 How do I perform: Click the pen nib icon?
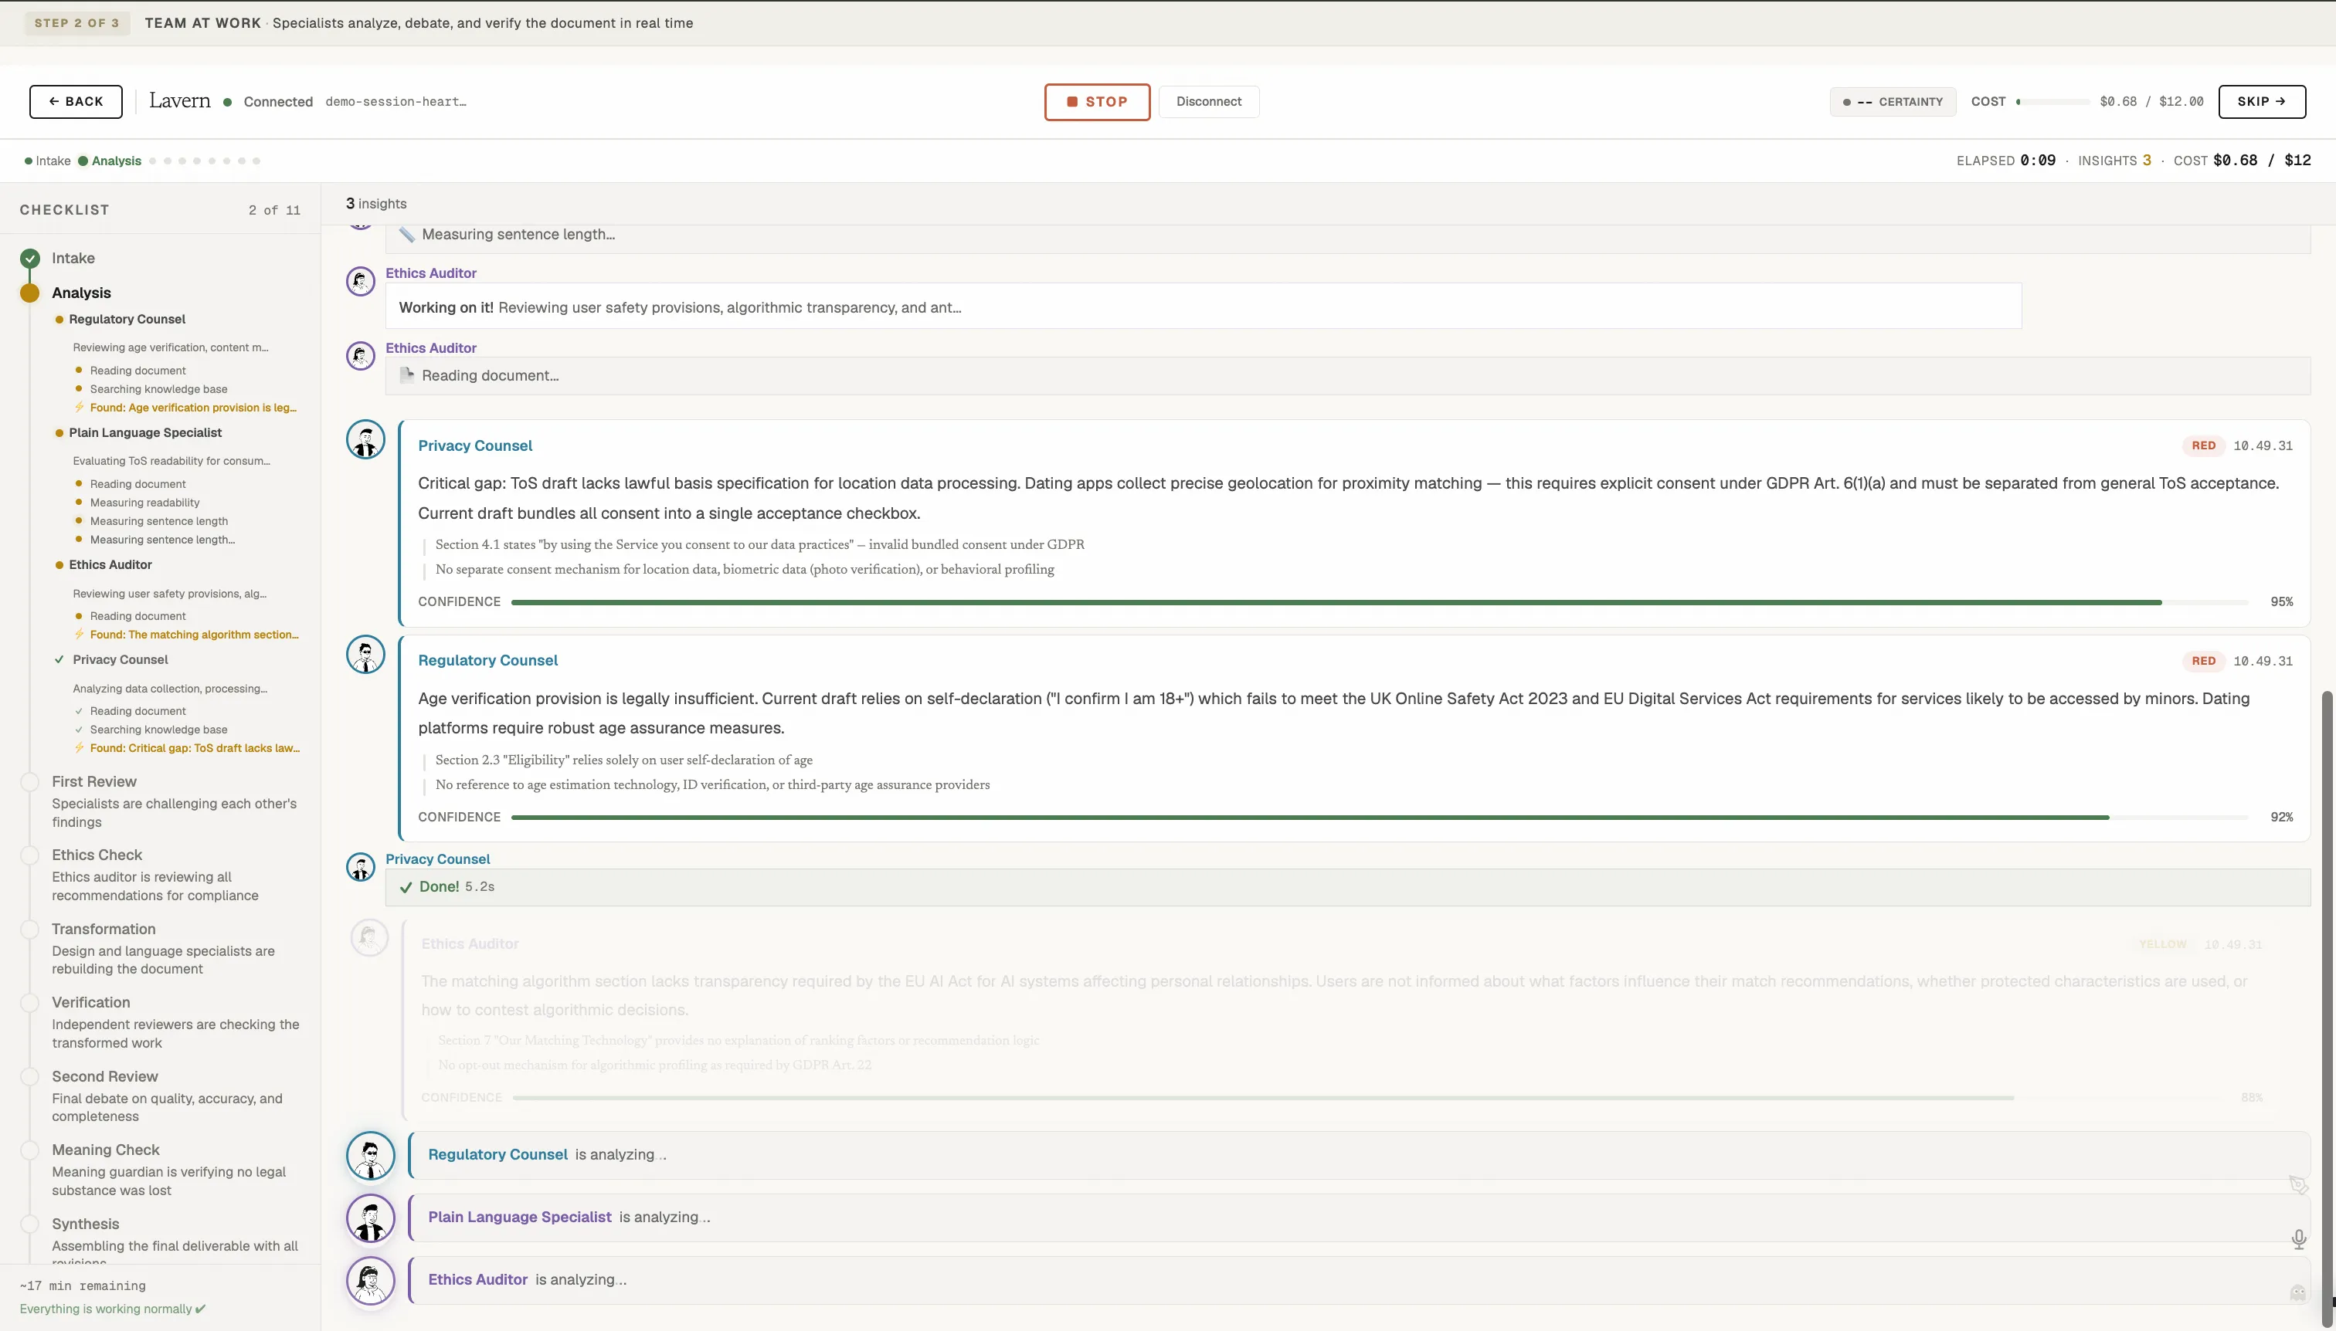(x=2298, y=1185)
